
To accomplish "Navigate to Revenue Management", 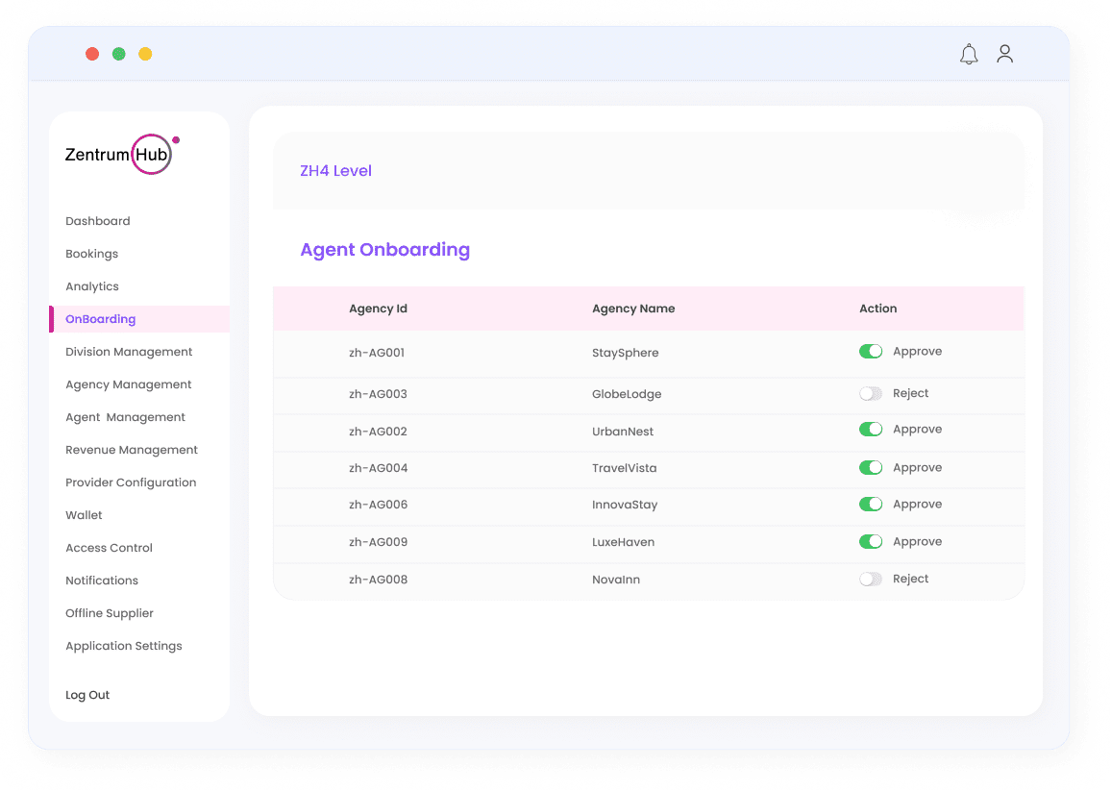I will tap(132, 450).
